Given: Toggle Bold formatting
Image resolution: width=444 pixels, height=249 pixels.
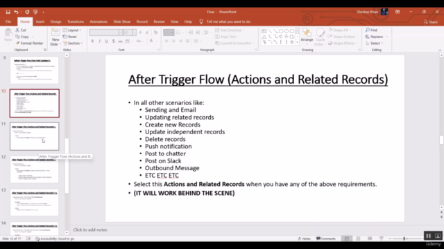Looking at the screenshot, I should tap(92, 41).
